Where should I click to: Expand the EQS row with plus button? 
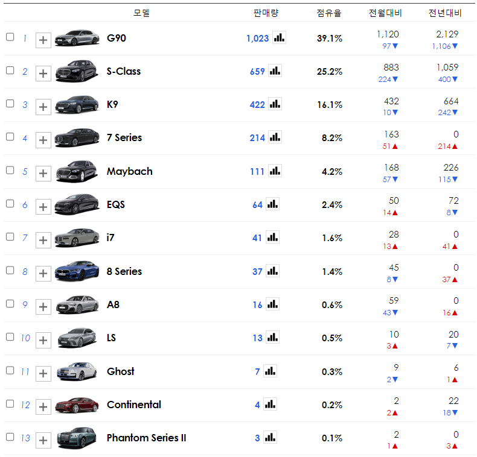[x=43, y=207]
